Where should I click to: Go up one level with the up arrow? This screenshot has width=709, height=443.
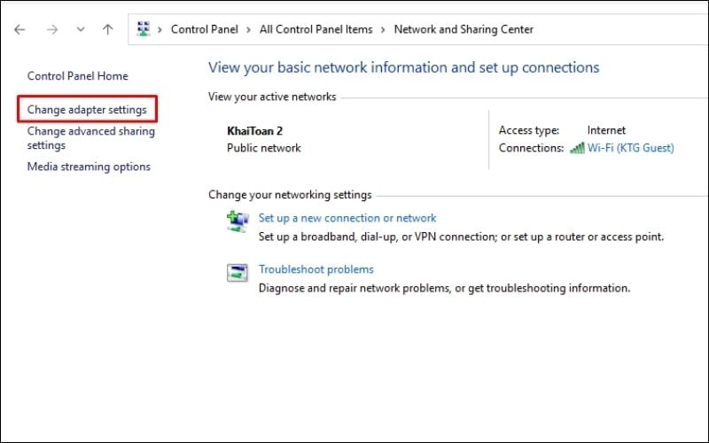pos(107,30)
